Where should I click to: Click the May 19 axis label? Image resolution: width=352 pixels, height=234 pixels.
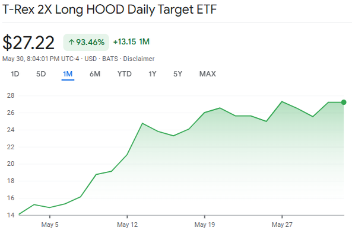(205, 225)
